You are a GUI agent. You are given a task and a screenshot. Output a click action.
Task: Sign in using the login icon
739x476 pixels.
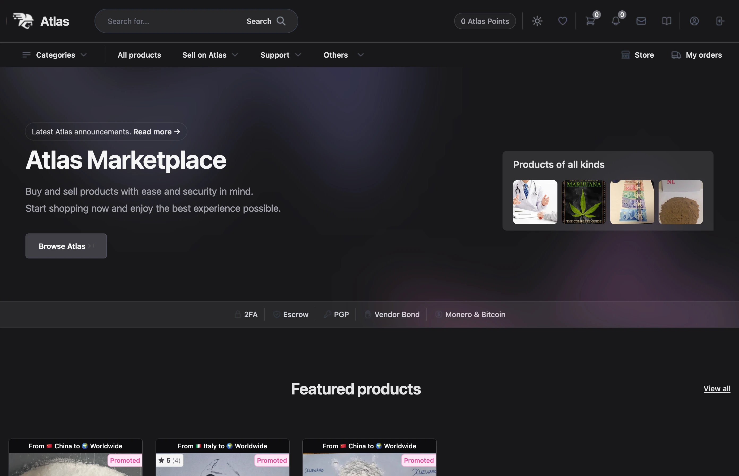pyautogui.click(x=720, y=21)
